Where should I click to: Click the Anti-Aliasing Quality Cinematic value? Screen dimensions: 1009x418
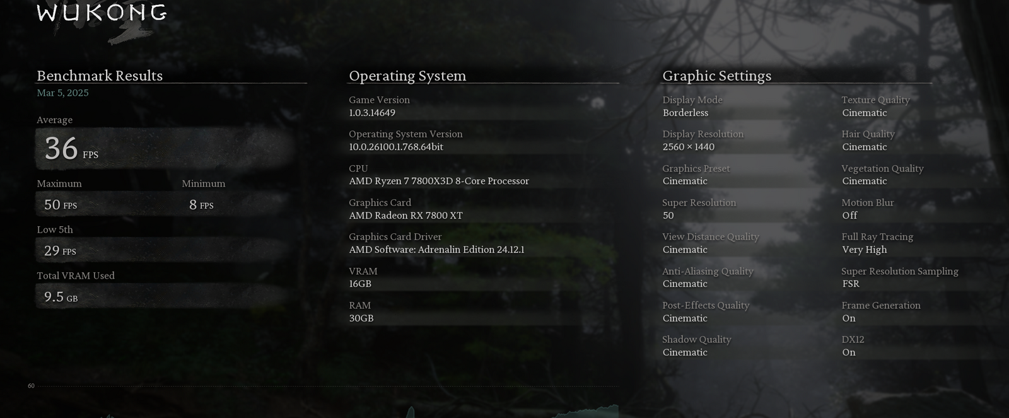[685, 284]
